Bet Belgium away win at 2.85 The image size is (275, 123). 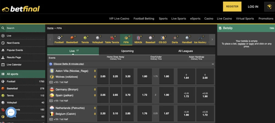[x=128, y=113]
